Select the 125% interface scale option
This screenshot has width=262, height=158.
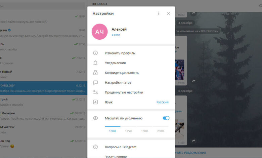(129, 131)
